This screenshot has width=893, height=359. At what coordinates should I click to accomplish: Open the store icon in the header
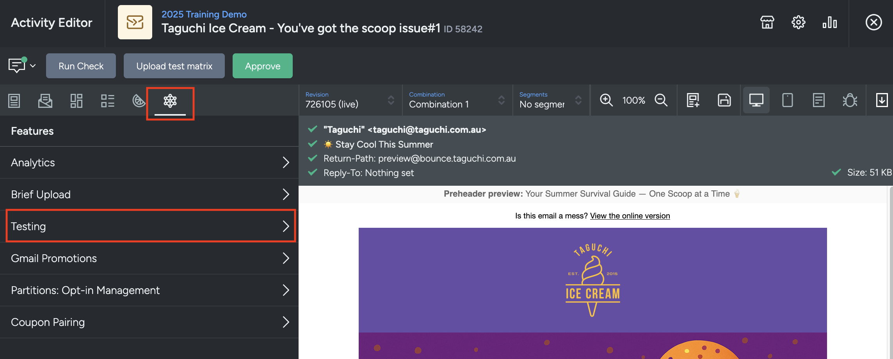click(767, 23)
